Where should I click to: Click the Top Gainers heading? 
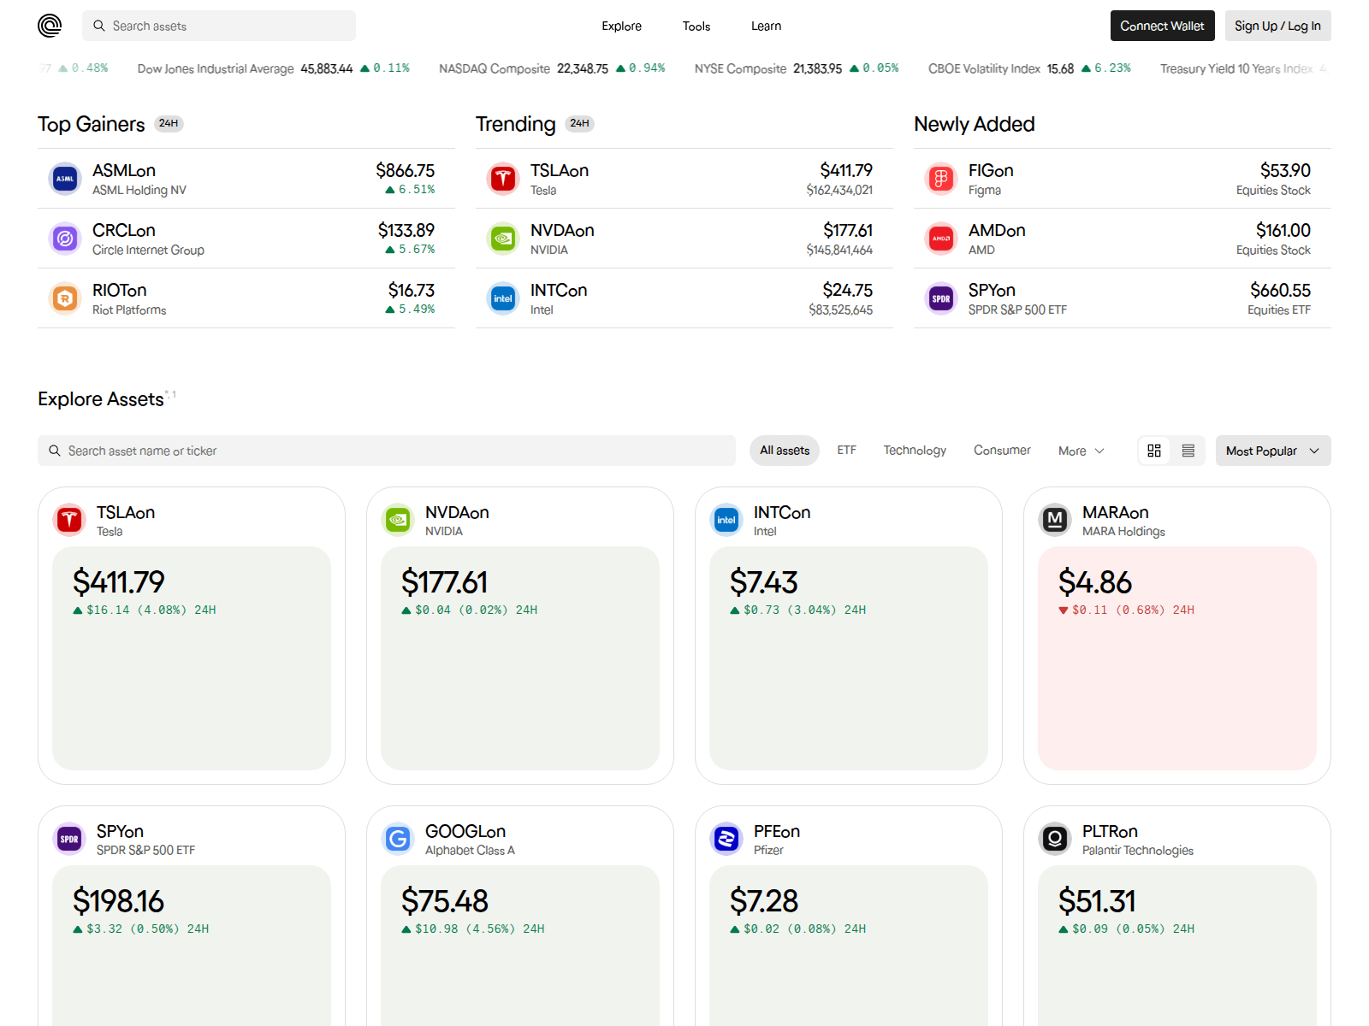coord(92,124)
